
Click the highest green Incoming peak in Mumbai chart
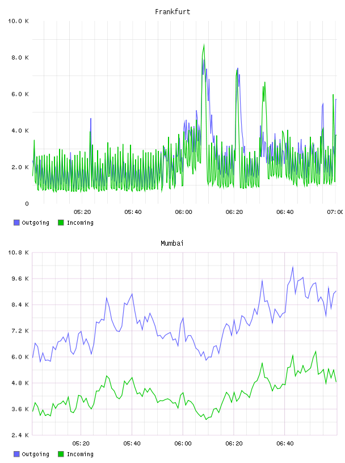315,352
